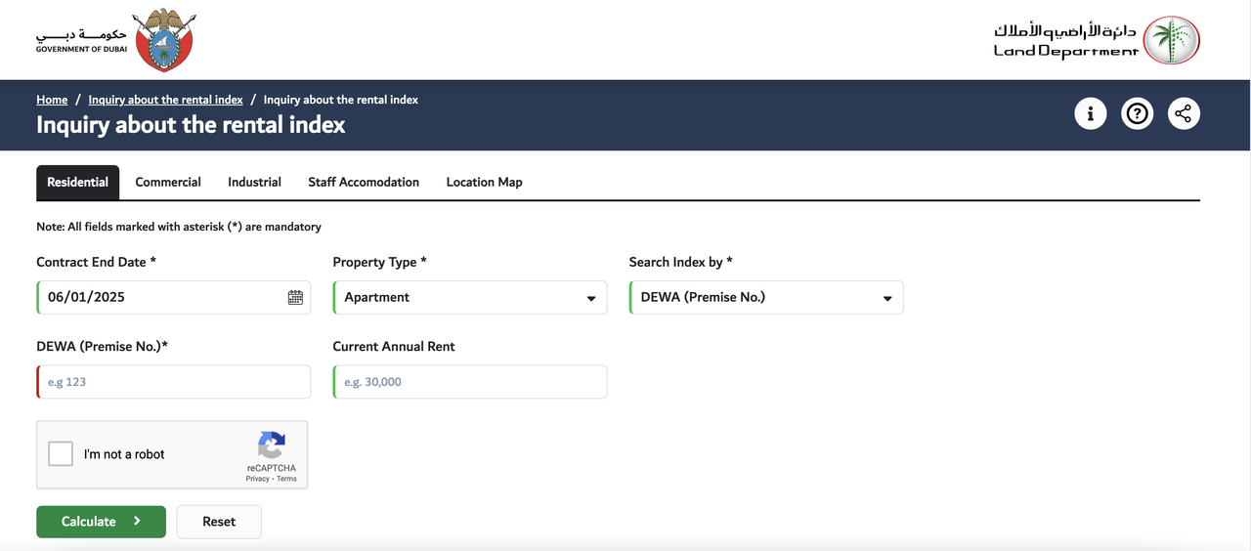Go to Home breadcrumb link

coord(52,100)
